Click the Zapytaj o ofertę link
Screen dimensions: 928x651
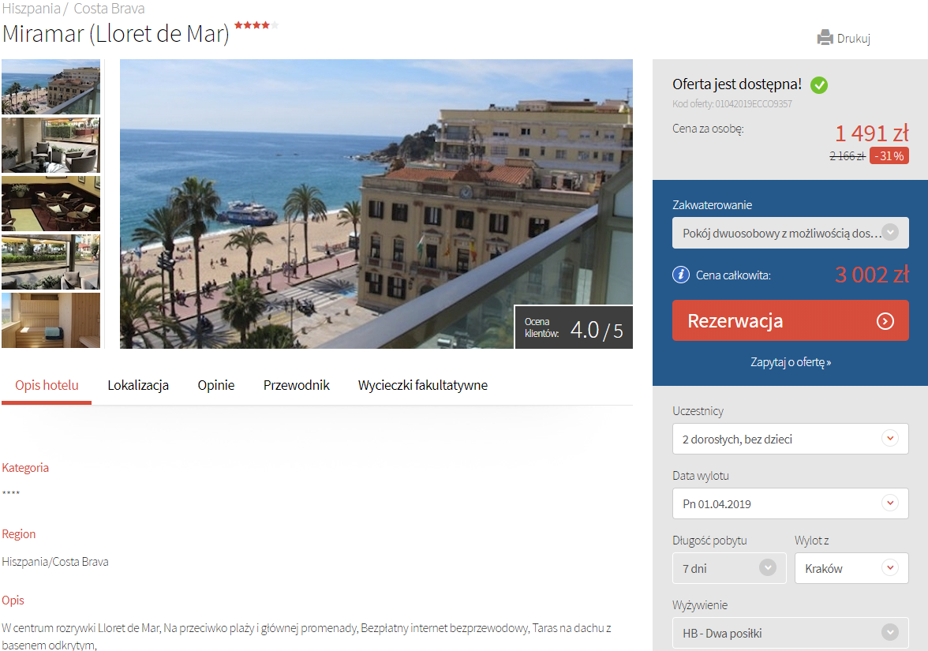click(790, 362)
